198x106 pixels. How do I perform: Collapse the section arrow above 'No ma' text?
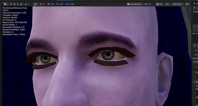click(195, 26)
